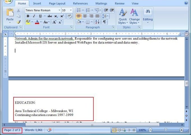Image resolution: width=191 pixels, height=135 pixels.
Task: Click the Copy icon
Action: click(x=19, y=16)
